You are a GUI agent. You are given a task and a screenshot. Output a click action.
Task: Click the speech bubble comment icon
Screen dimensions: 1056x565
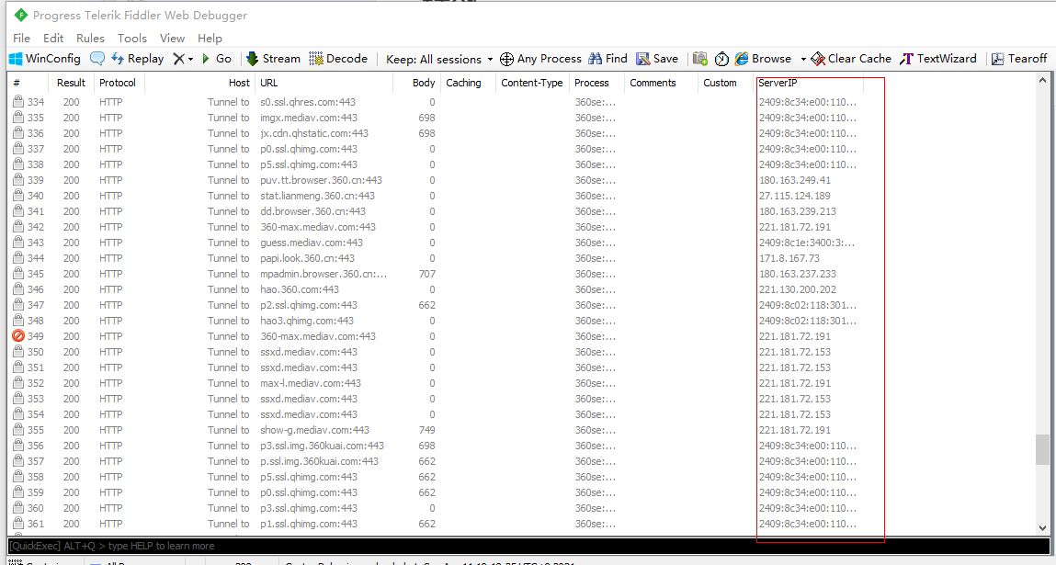(x=97, y=59)
